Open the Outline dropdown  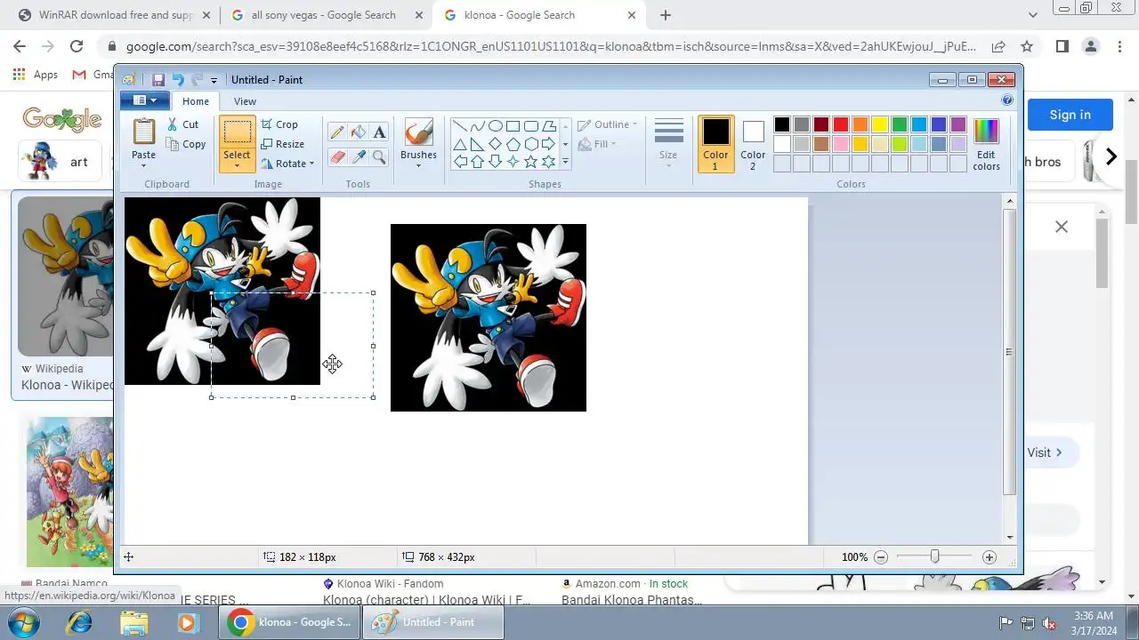coord(607,124)
